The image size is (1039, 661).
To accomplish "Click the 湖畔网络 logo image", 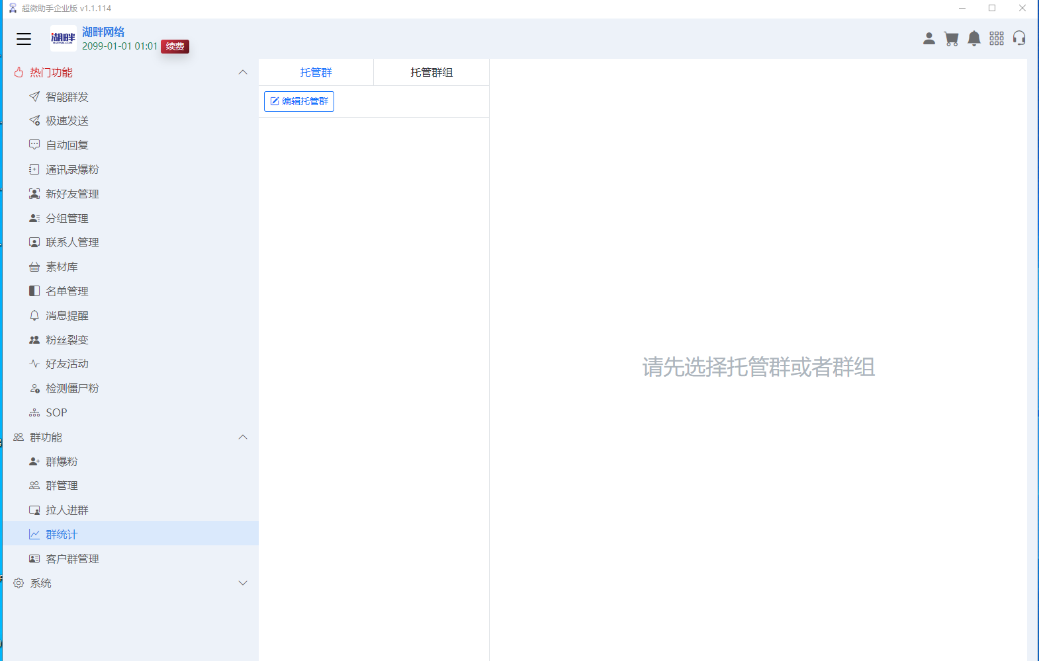I will (63, 38).
